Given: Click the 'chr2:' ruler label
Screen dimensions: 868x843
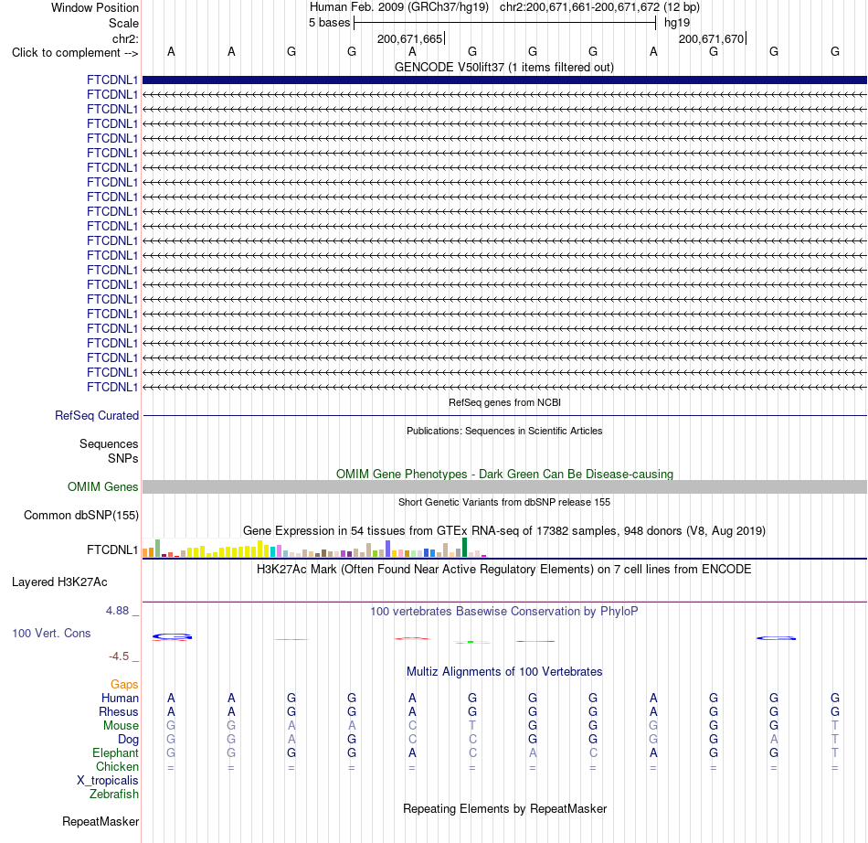Looking at the screenshot, I should [x=125, y=38].
